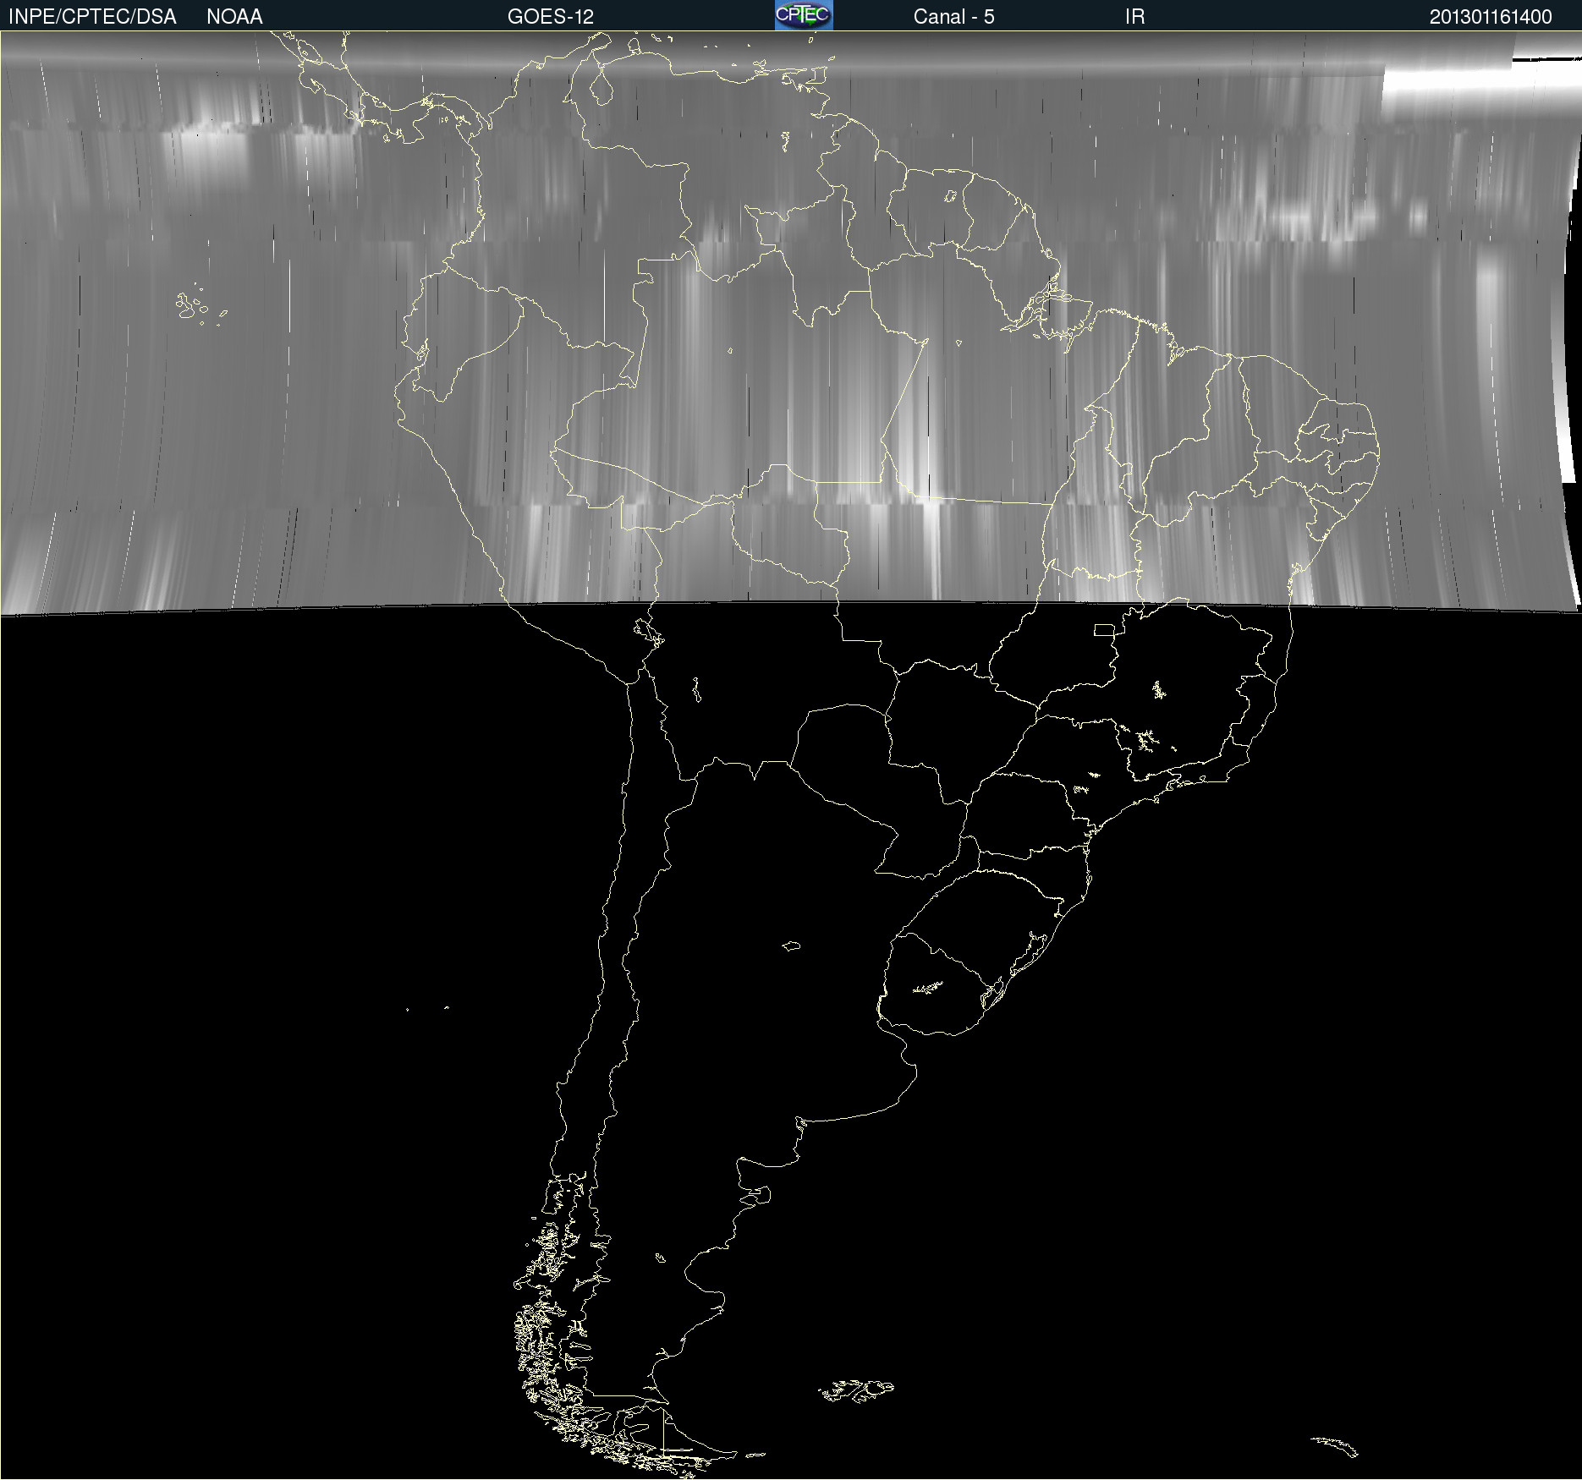Click the NOAA label in the header
The height and width of the screenshot is (1480, 1582).
[234, 17]
